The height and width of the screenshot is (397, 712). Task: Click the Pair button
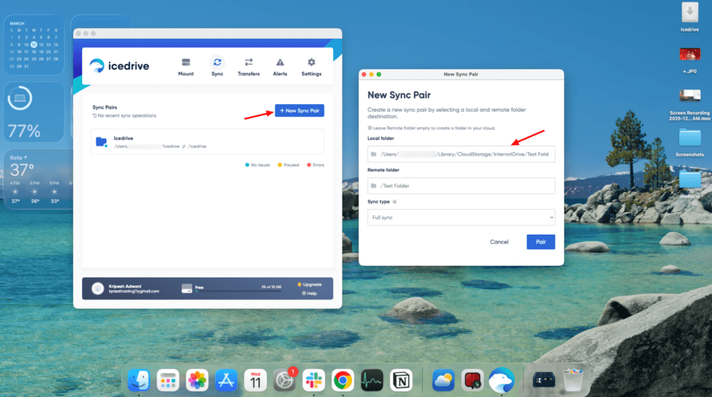[x=540, y=242]
